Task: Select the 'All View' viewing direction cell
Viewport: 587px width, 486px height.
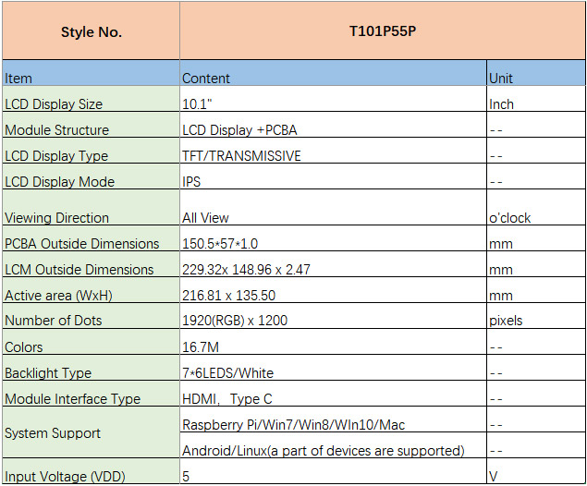Action: [205, 218]
